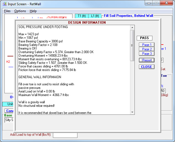Click the scrollbar down arrow in results

coord(132,112)
